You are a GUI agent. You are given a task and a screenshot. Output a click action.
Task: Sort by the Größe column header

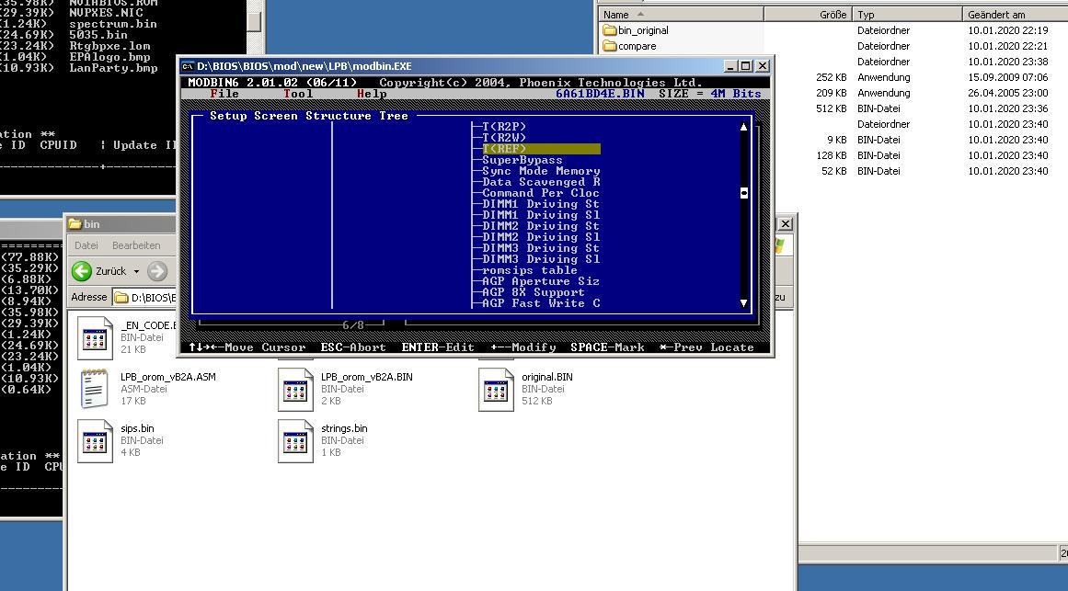coord(808,15)
